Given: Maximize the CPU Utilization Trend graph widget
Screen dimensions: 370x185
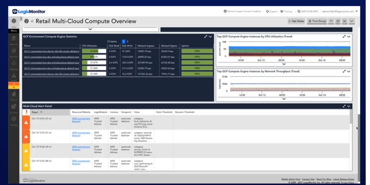Looking at the screenshot, I should [344, 36].
